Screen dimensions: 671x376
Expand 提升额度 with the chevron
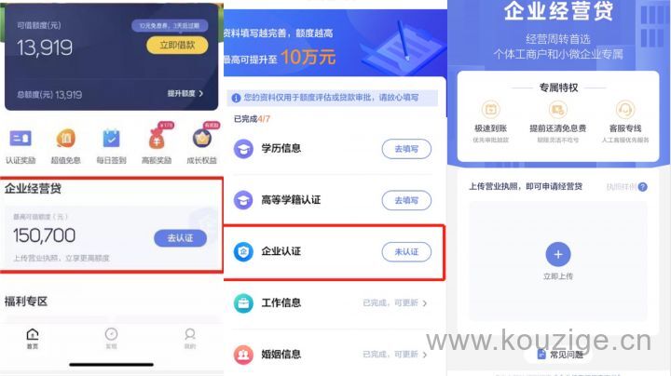tap(185, 93)
